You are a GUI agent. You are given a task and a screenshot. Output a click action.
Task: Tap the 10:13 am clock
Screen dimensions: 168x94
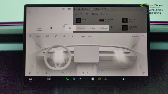97,9
